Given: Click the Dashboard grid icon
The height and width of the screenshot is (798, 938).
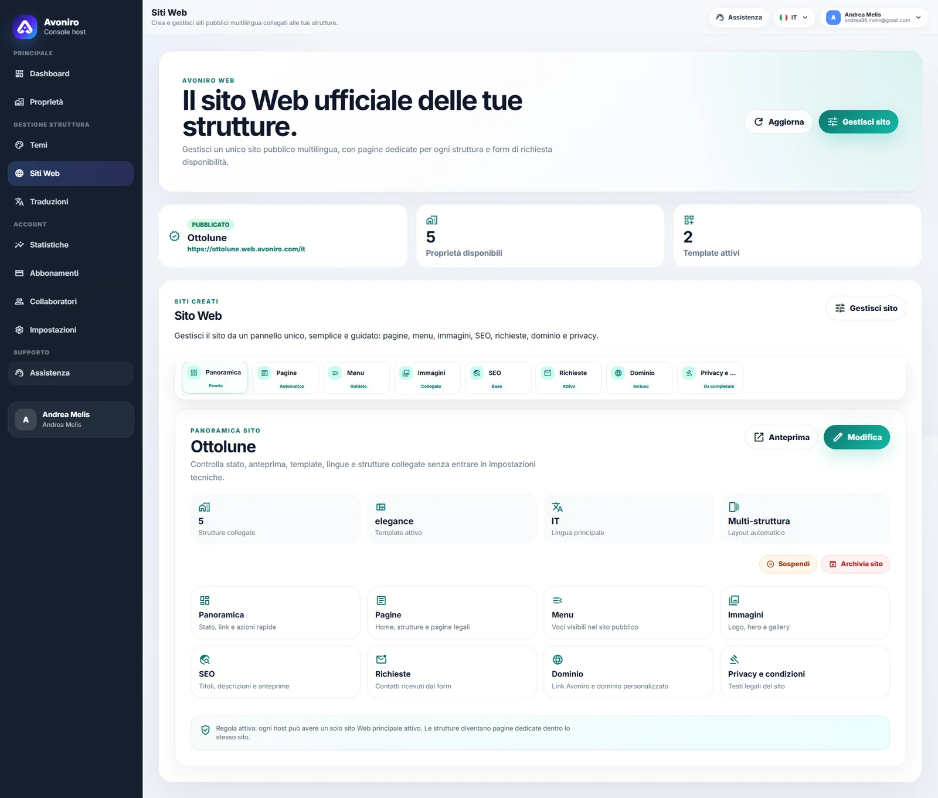Looking at the screenshot, I should [x=19, y=73].
